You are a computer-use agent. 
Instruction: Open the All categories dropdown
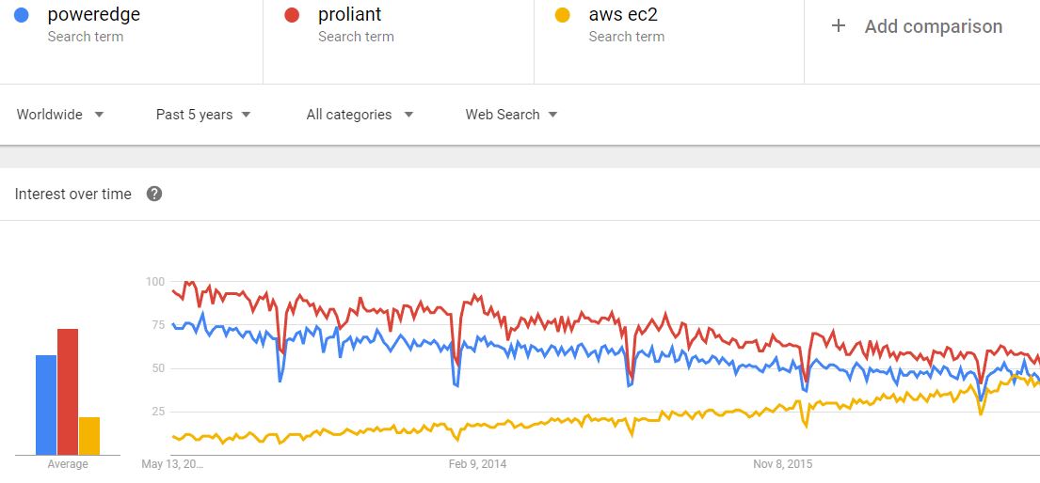pos(360,115)
